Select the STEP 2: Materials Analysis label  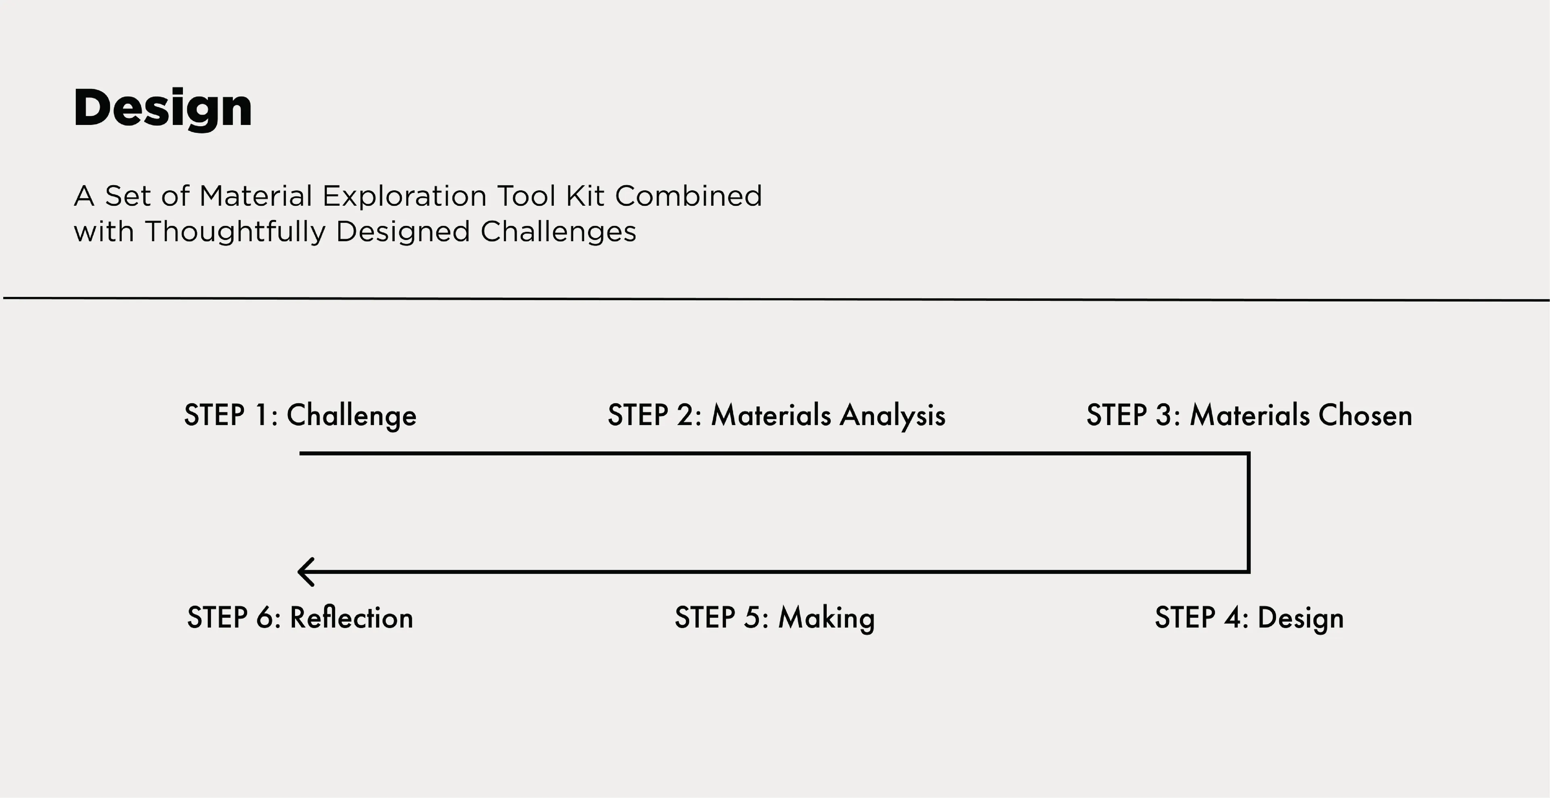pos(776,416)
